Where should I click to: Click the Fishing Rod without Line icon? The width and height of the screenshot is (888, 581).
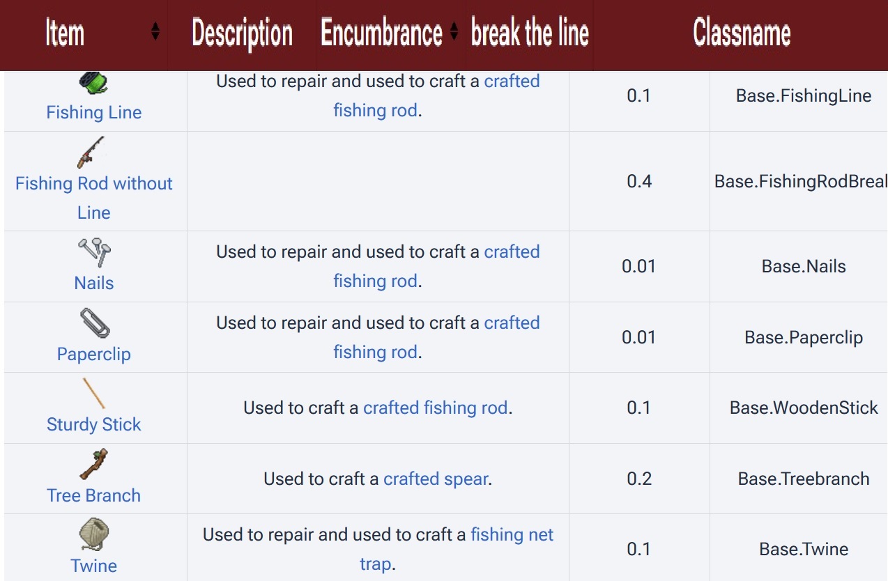(91, 152)
